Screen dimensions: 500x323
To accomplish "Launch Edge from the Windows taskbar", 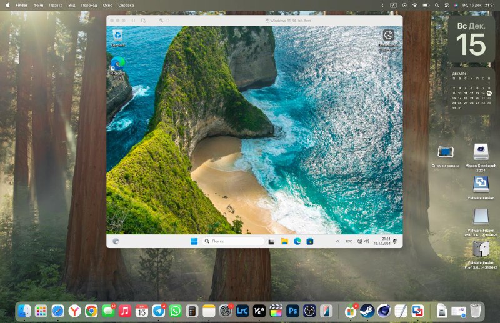I will click(x=297, y=241).
